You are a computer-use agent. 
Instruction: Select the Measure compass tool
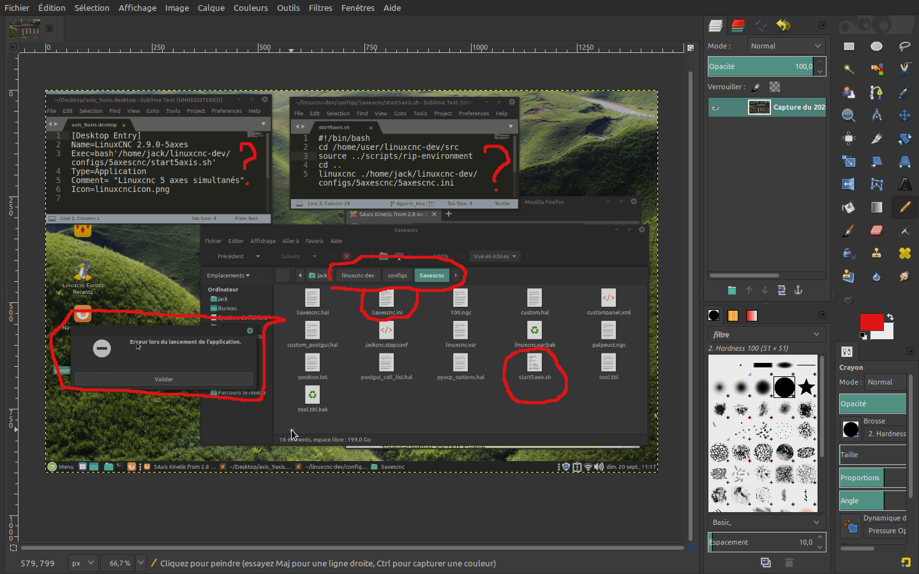[x=877, y=115]
